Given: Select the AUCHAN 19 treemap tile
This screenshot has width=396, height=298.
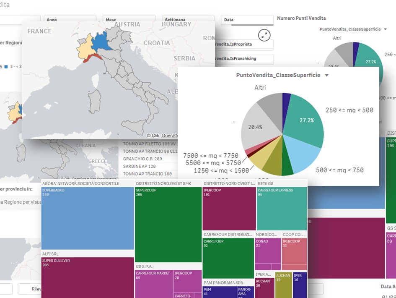Looking at the screenshot, I should click(284, 285).
